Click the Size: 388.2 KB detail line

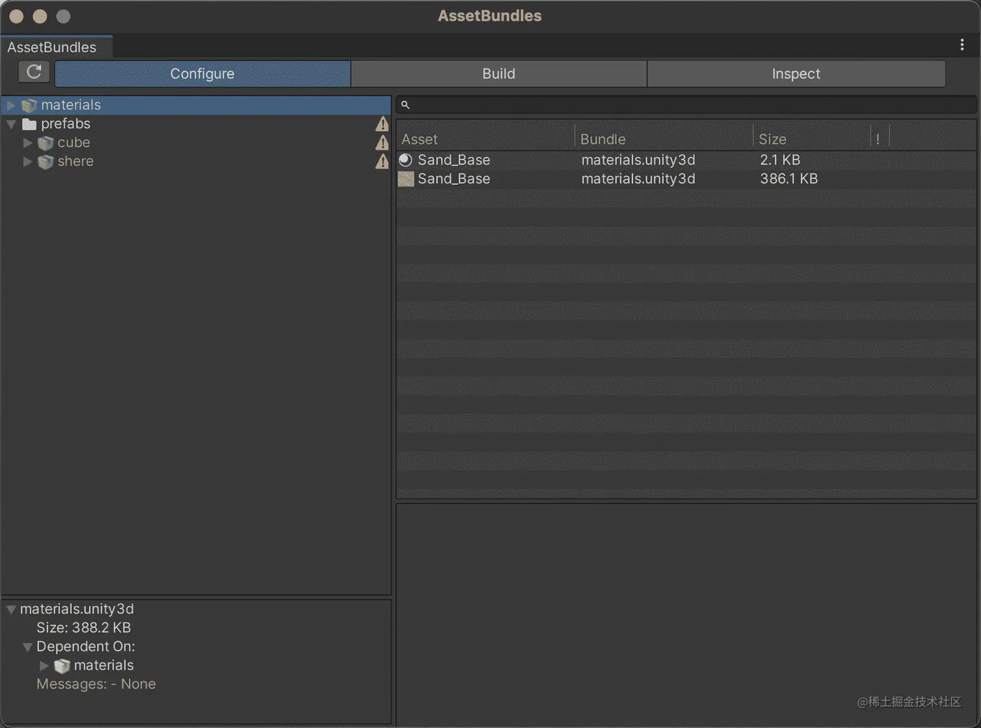click(84, 628)
